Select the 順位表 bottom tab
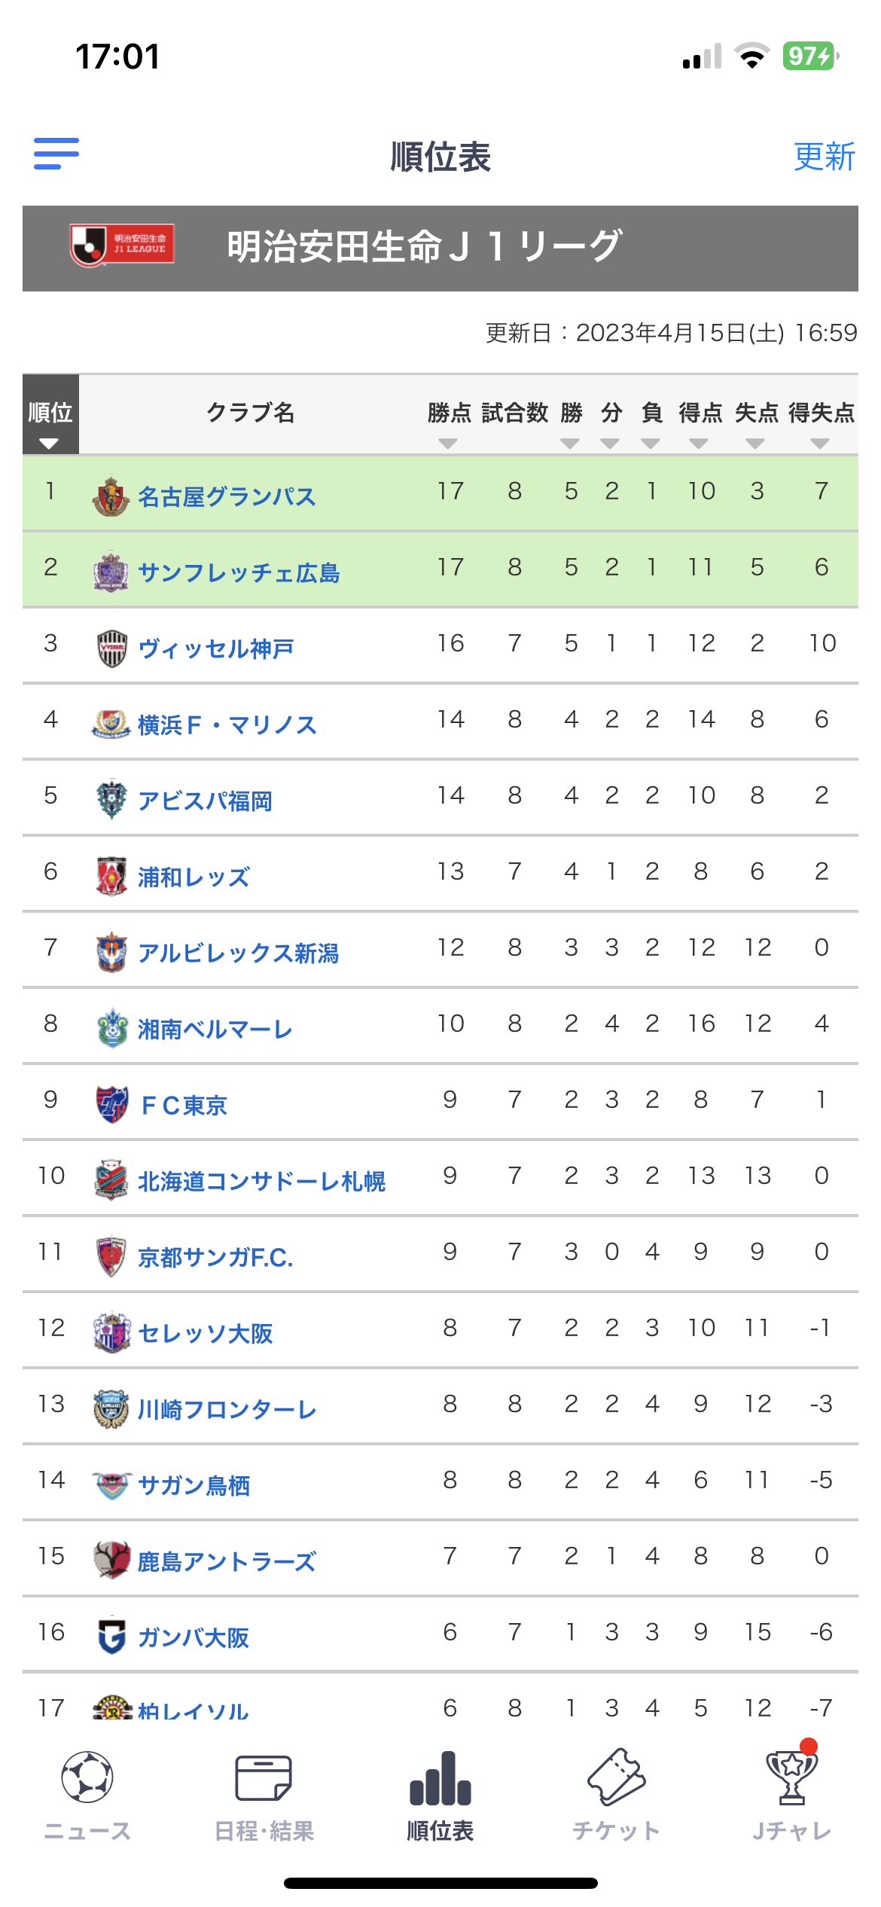Image resolution: width=881 pixels, height=1907 pixels. tap(440, 1797)
